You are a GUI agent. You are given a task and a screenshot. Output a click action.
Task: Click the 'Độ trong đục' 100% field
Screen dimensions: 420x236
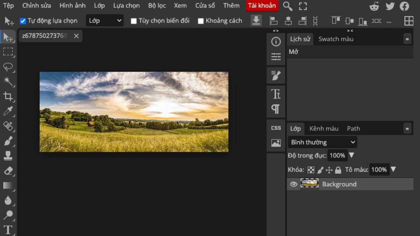click(x=337, y=155)
